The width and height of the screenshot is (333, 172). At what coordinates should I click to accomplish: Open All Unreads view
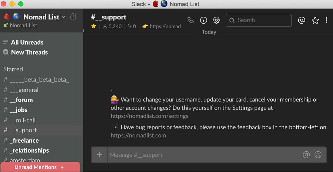point(27,42)
